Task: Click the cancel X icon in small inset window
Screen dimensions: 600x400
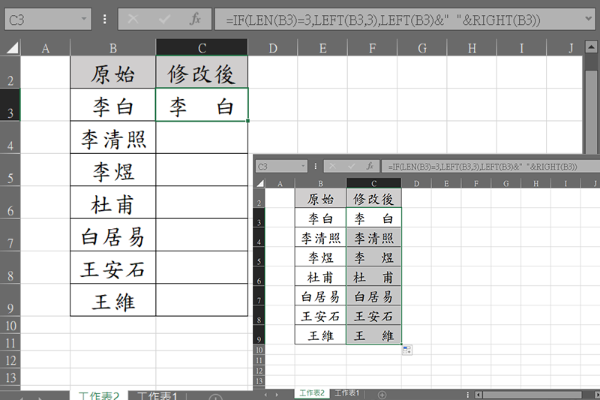Action: click(332, 166)
